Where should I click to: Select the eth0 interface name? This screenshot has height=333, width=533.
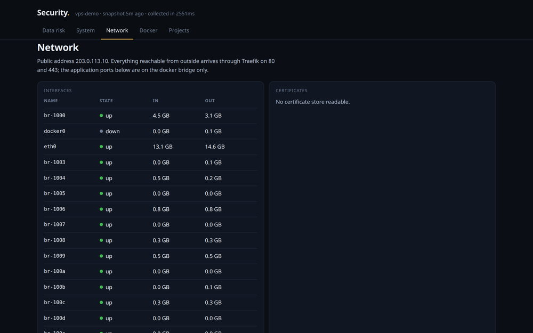[x=50, y=147]
